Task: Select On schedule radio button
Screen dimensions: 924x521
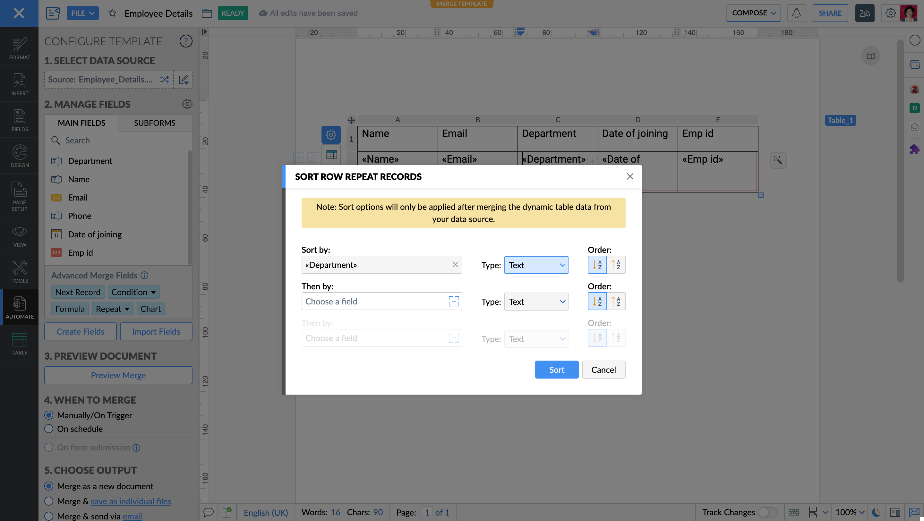Action: (x=49, y=429)
